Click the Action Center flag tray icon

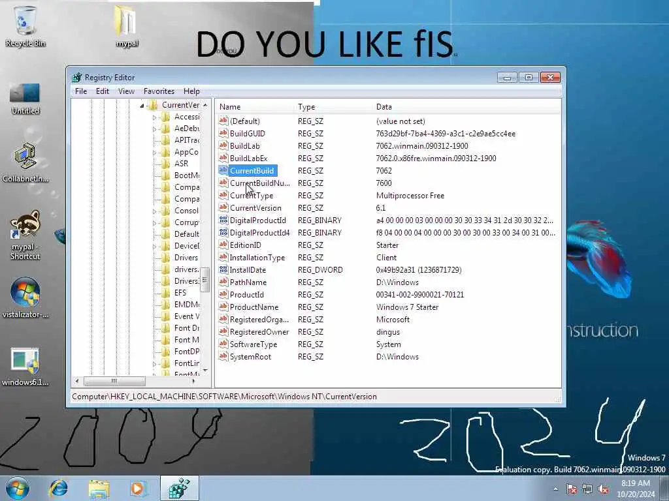tap(572, 489)
